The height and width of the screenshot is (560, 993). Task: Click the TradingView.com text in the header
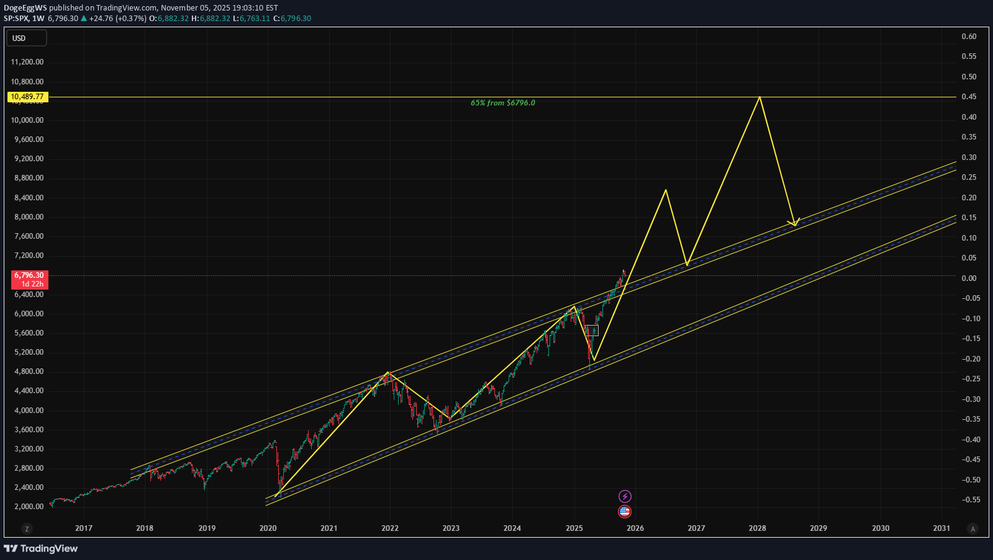(x=126, y=8)
